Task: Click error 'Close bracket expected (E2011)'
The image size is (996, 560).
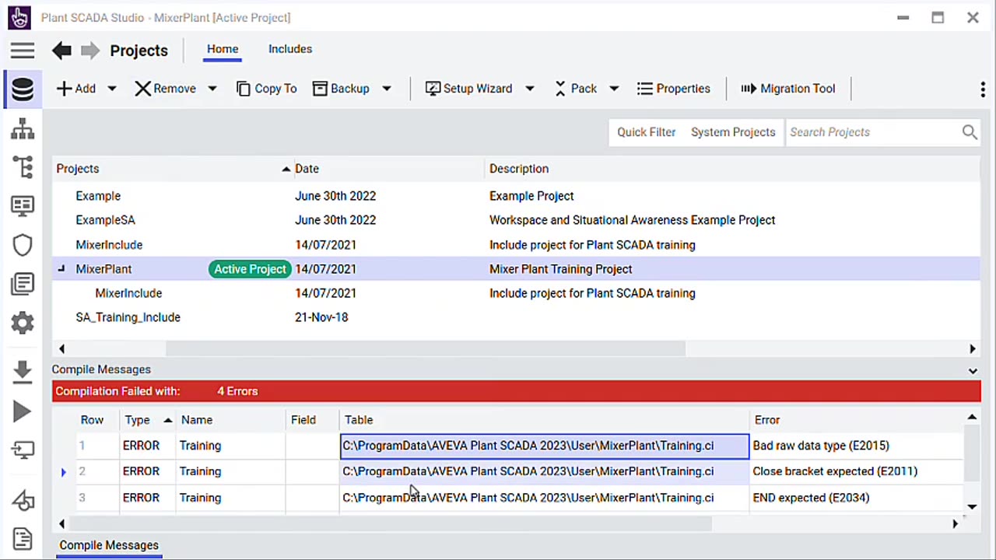Action: 835,471
